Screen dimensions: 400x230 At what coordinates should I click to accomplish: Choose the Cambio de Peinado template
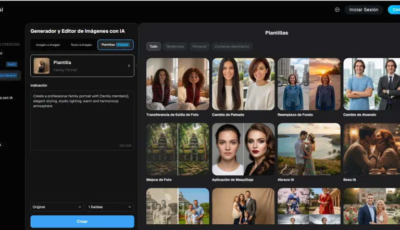pyautogui.click(x=243, y=84)
